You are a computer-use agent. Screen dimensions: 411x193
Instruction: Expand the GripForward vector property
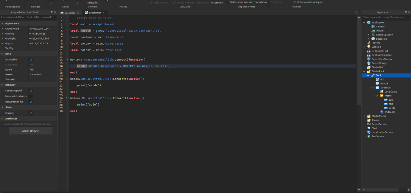tap(2, 29)
